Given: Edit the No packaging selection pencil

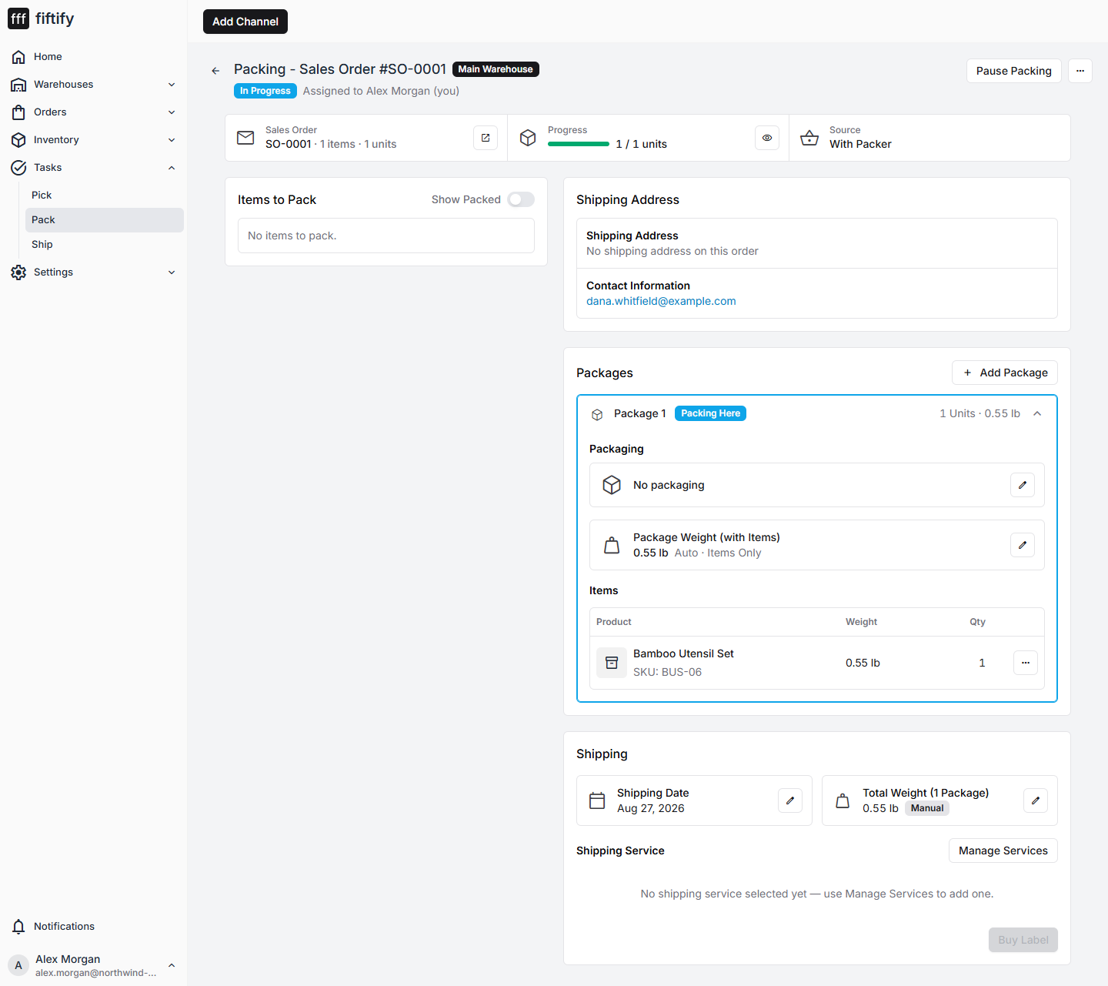Looking at the screenshot, I should (x=1023, y=485).
